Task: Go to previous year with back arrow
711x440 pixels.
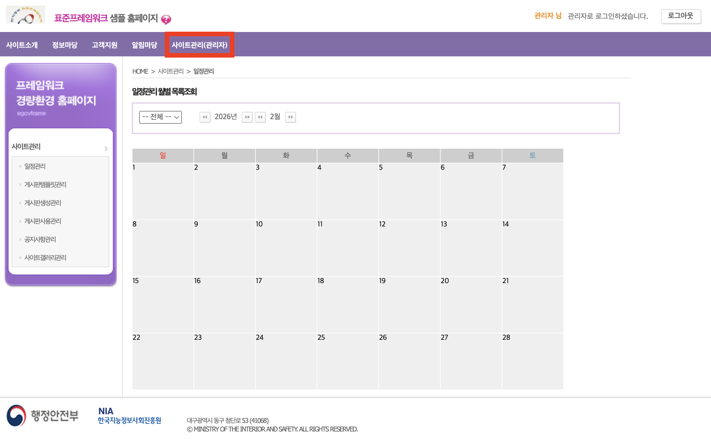Action: tap(205, 117)
